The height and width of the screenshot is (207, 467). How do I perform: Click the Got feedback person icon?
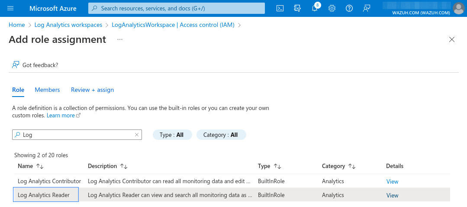tap(16, 65)
